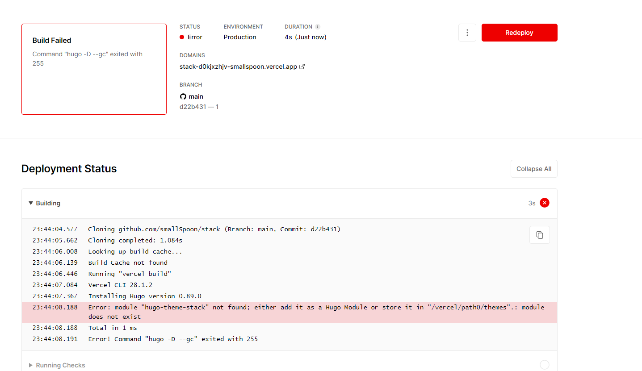Click the 'Error' status text

[195, 37]
